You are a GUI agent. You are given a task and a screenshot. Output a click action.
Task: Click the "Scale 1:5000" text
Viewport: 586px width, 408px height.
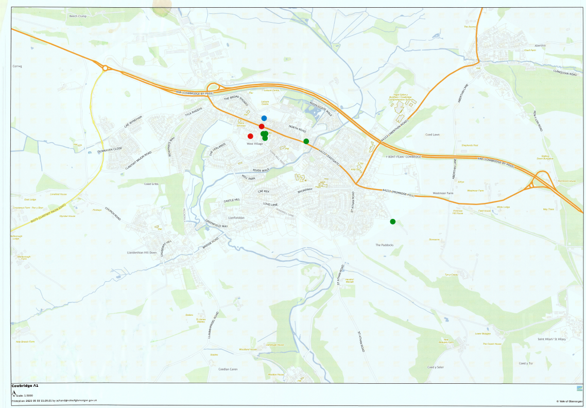[25, 395]
